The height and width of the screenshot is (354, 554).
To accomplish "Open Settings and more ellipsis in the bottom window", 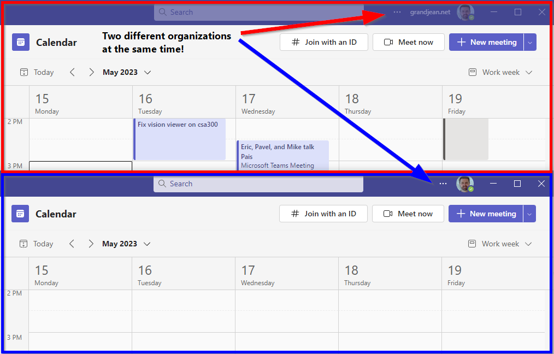I will click(x=443, y=184).
